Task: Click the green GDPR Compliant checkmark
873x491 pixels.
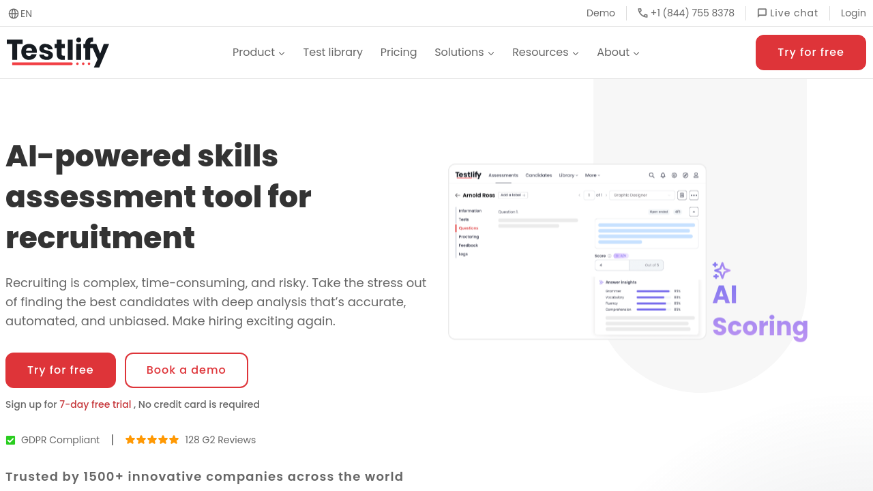Action: point(11,441)
